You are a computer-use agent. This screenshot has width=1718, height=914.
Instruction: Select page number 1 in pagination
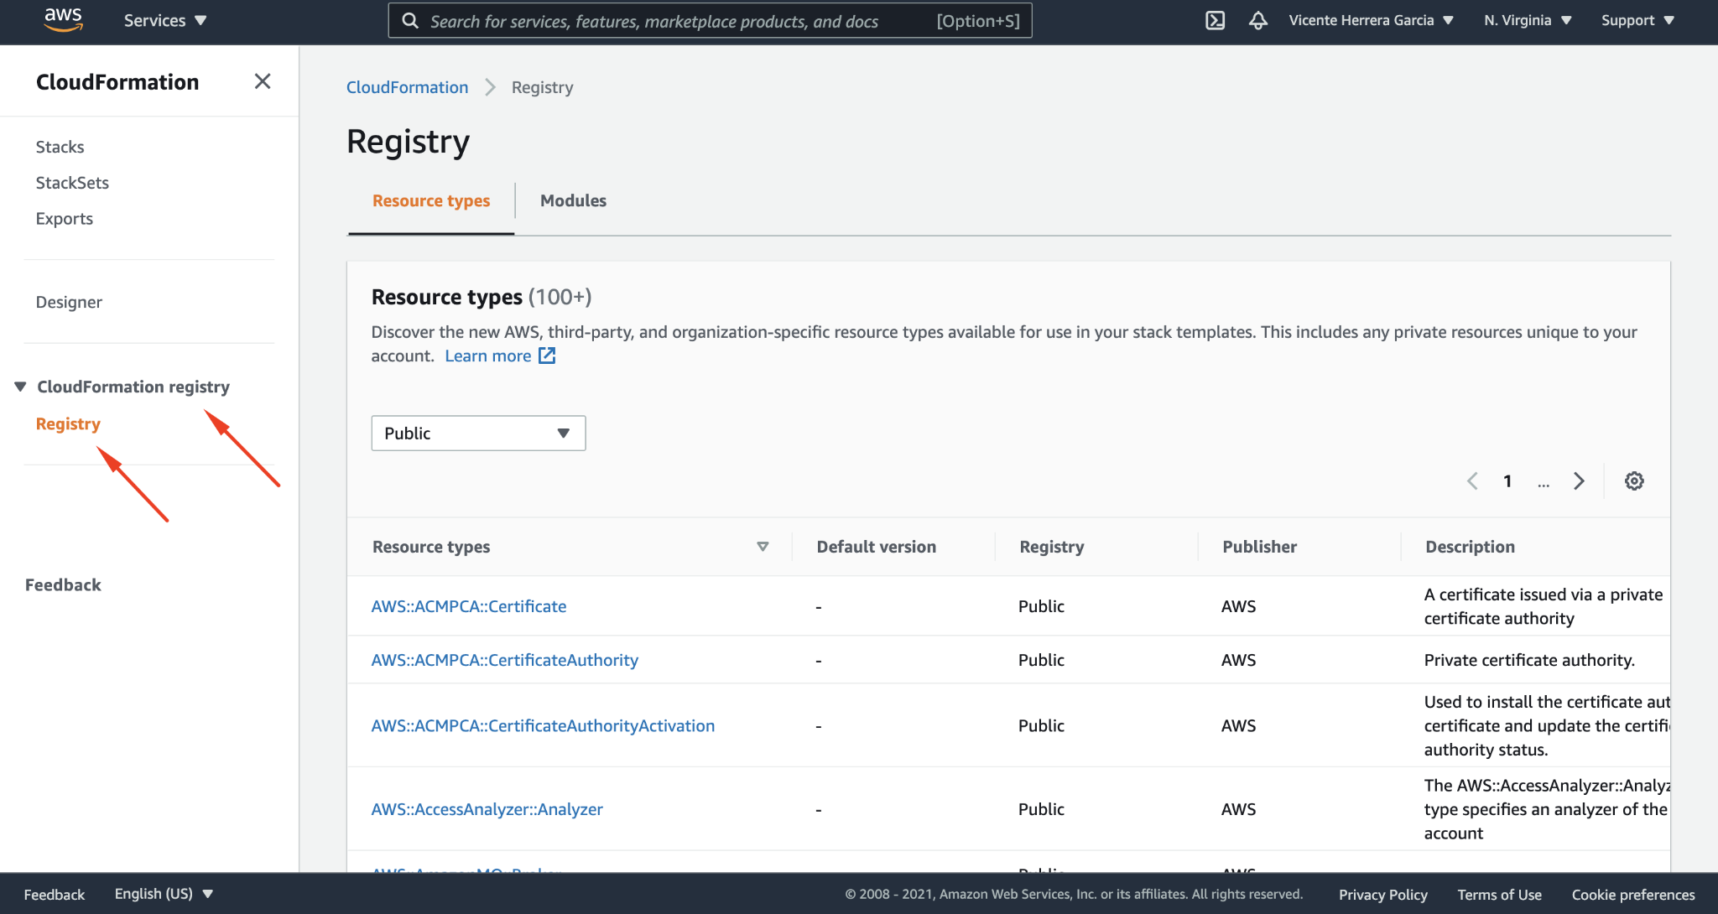(1507, 481)
